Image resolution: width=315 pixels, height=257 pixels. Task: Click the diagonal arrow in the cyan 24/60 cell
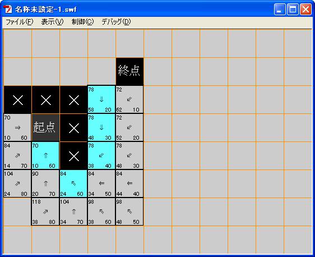point(73,183)
